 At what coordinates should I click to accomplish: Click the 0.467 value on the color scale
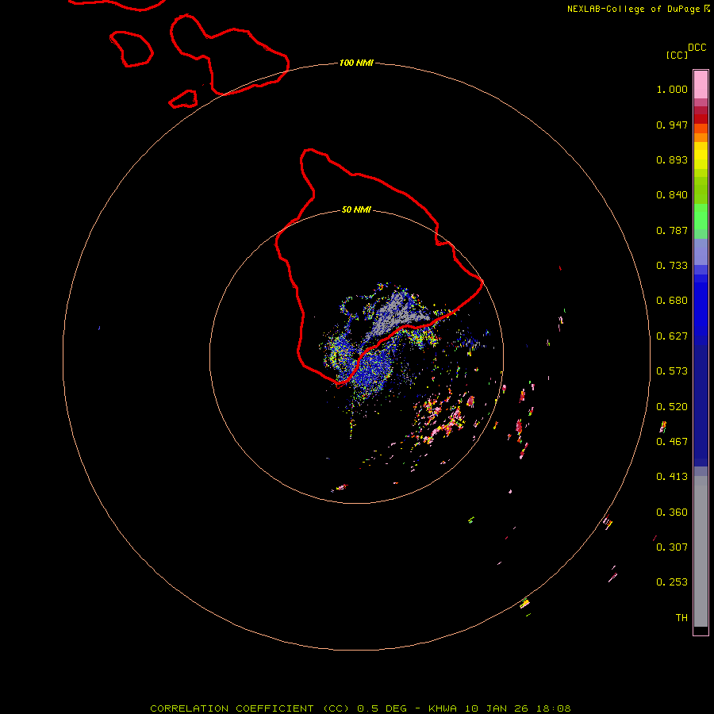pyautogui.click(x=672, y=442)
